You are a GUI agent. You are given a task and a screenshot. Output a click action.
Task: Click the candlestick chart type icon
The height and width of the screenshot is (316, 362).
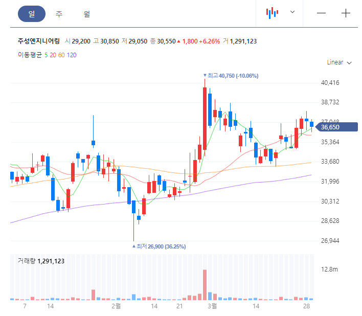point(272,13)
